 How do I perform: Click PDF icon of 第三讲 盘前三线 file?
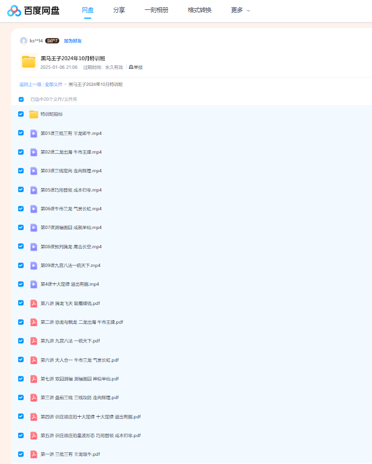point(34,398)
